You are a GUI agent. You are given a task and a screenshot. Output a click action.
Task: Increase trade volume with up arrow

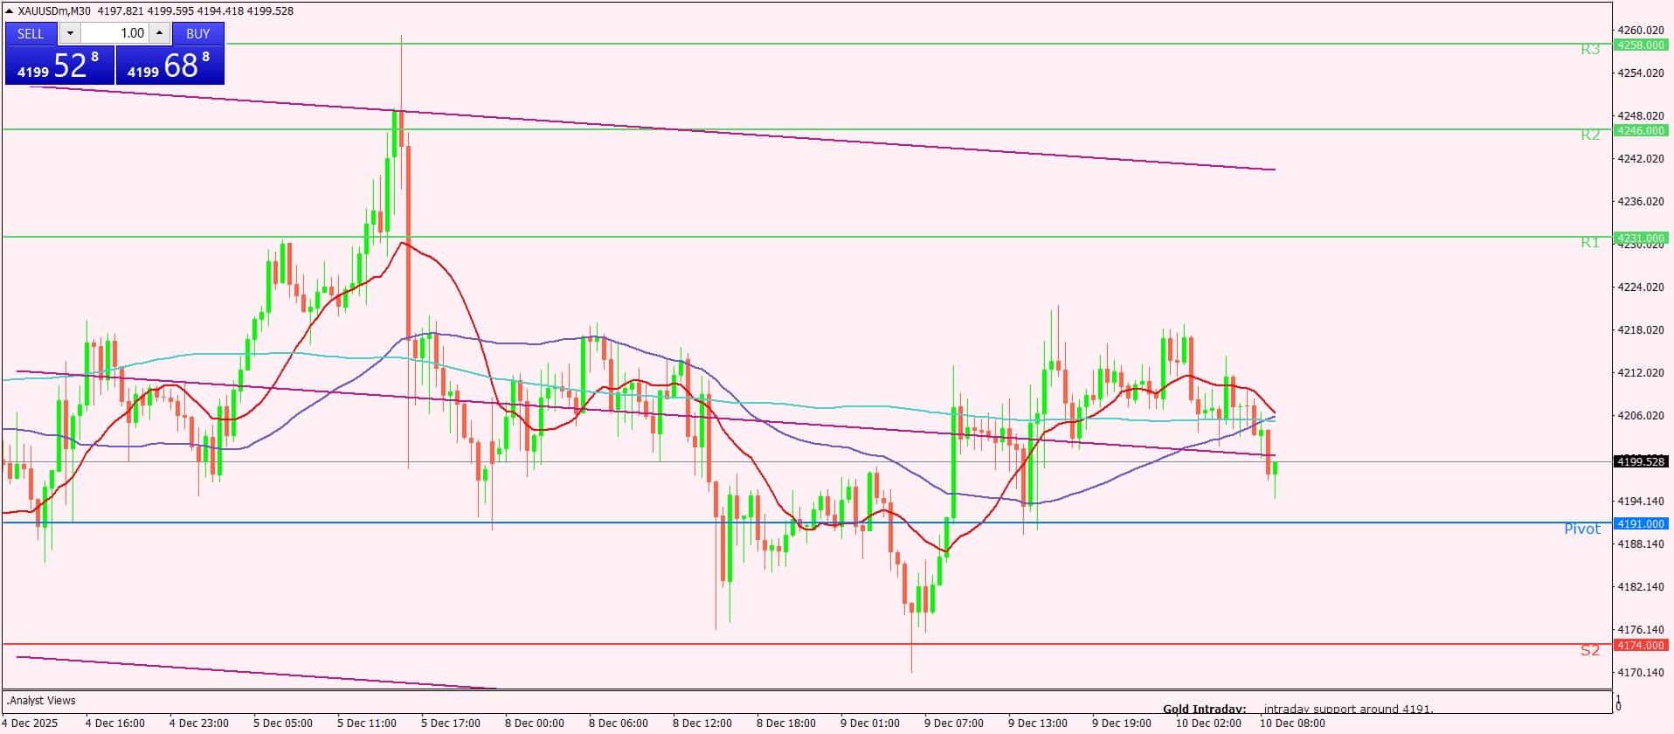tap(159, 33)
